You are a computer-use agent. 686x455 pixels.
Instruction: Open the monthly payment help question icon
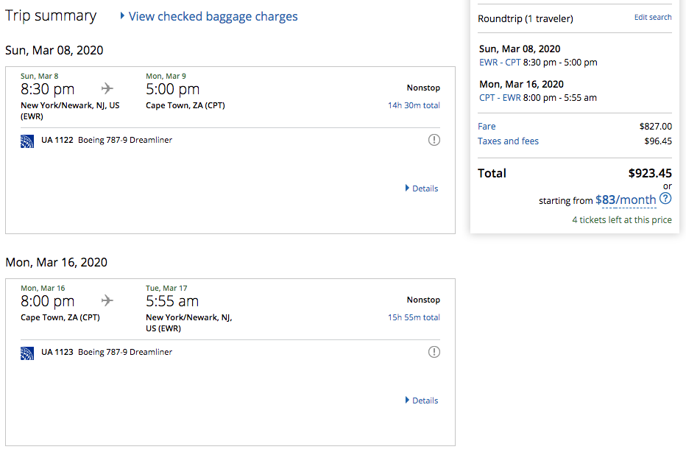[665, 199]
